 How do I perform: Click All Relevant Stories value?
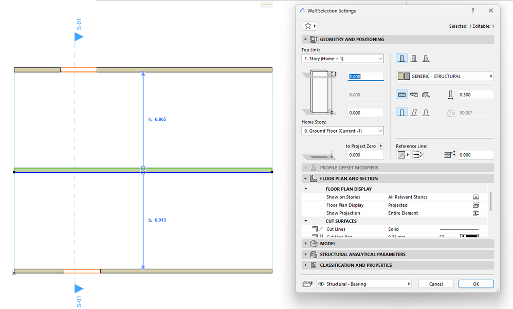[408, 197]
